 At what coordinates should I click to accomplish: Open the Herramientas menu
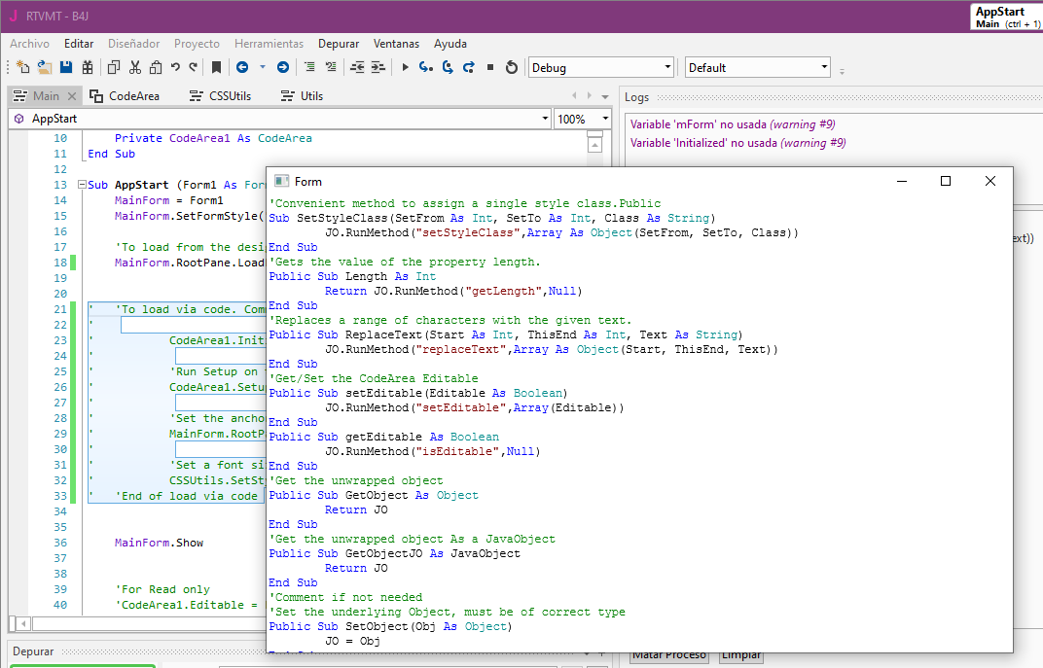click(269, 44)
